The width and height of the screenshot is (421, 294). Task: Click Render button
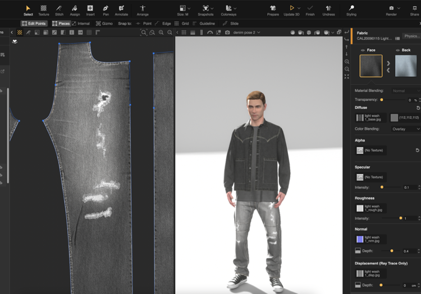pyautogui.click(x=391, y=11)
